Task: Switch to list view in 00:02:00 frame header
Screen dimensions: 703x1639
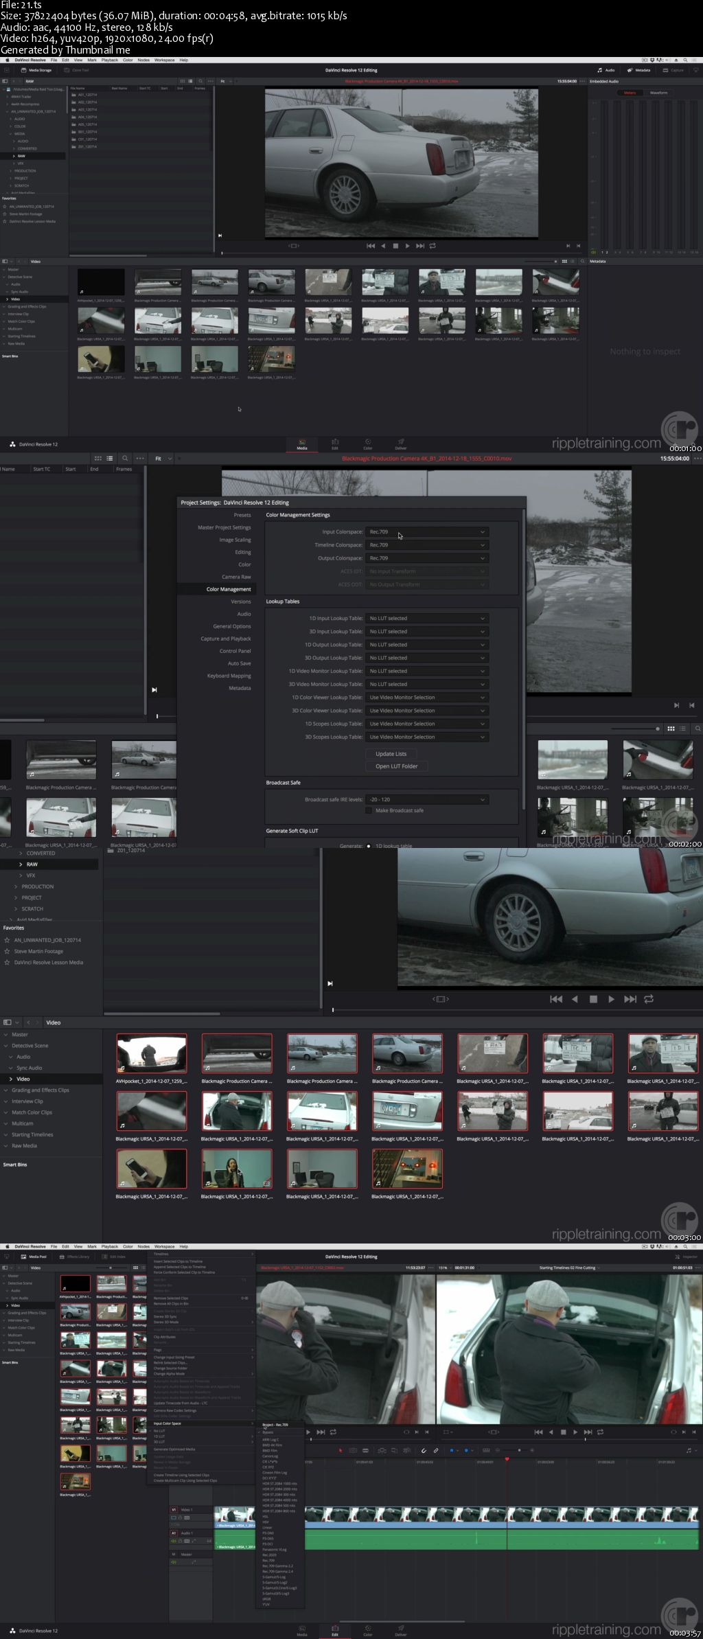Action: click(x=109, y=459)
